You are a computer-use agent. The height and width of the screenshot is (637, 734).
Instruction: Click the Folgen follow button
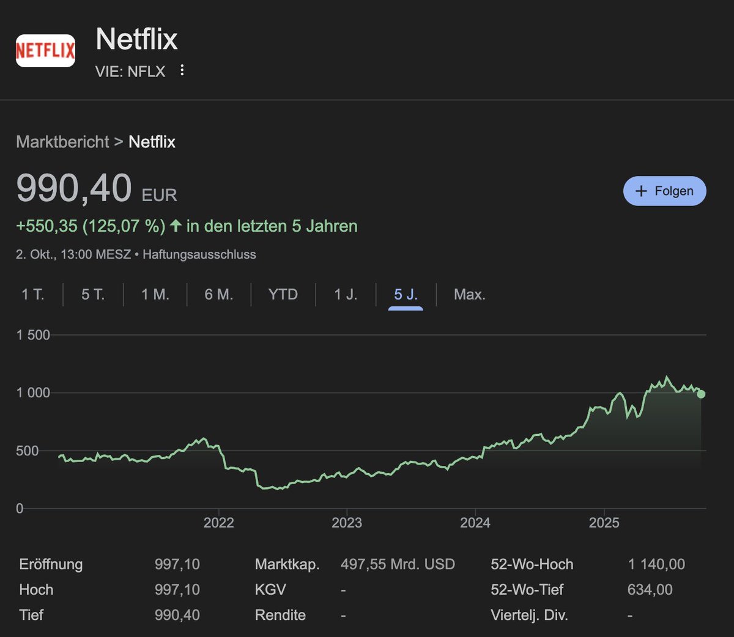click(665, 191)
